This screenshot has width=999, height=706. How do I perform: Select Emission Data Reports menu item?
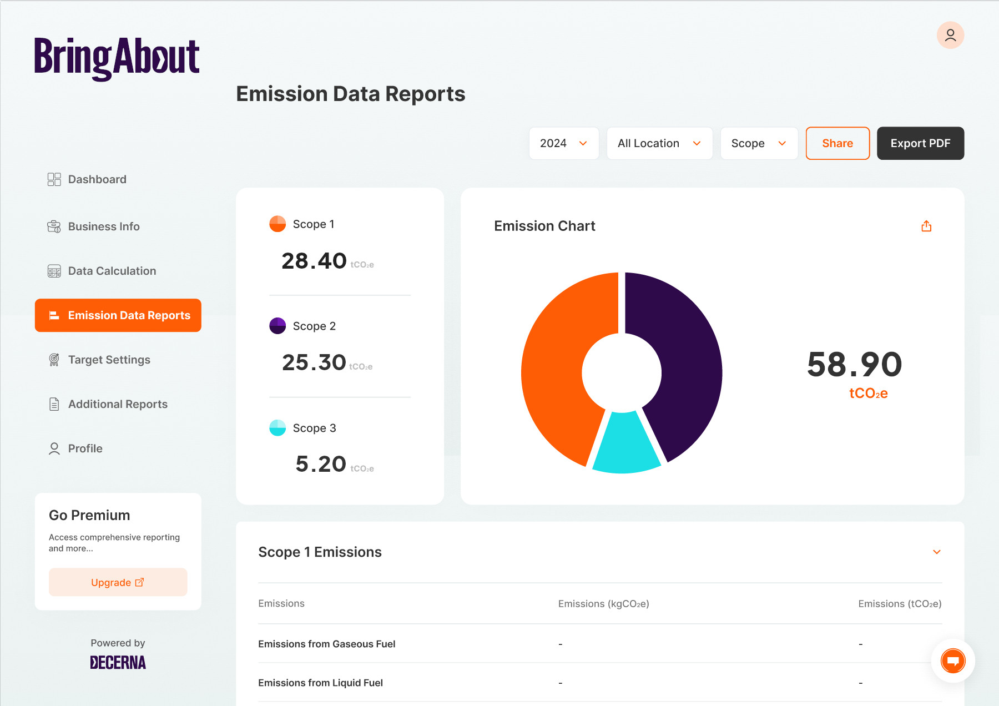coord(118,315)
